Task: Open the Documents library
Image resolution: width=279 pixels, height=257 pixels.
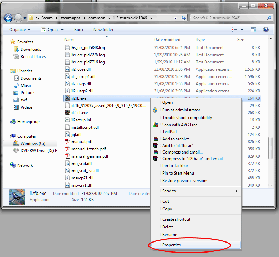Action: click(x=31, y=78)
